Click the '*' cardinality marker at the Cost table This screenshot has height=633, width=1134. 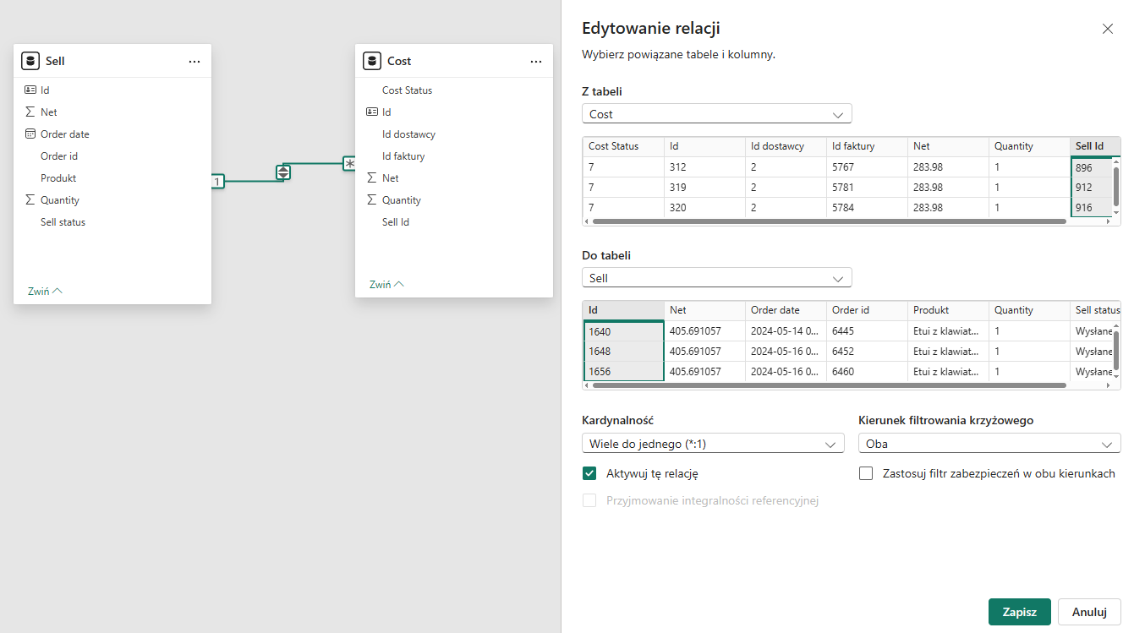pyautogui.click(x=349, y=163)
